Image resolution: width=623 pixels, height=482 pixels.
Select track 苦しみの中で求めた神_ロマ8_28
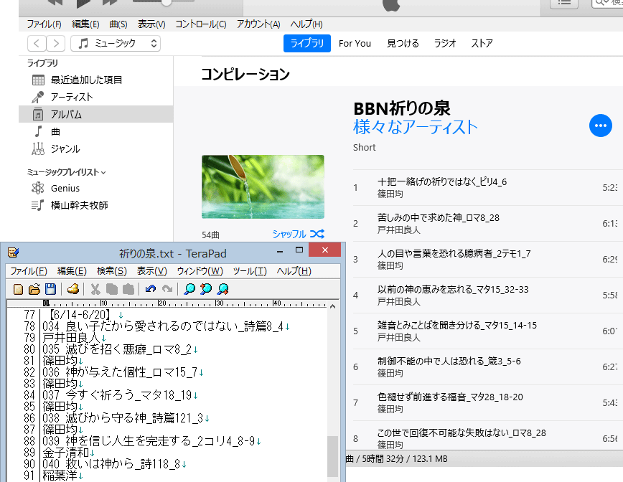(x=488, y=224)
